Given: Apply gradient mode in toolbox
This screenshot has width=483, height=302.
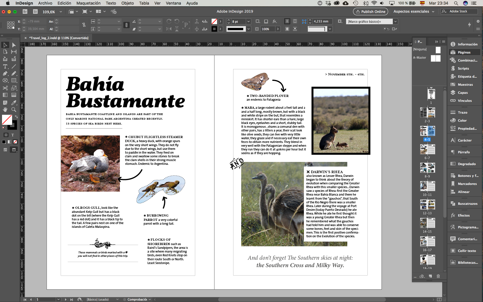Looking at the screenshot, I should (x=9, y=142).
